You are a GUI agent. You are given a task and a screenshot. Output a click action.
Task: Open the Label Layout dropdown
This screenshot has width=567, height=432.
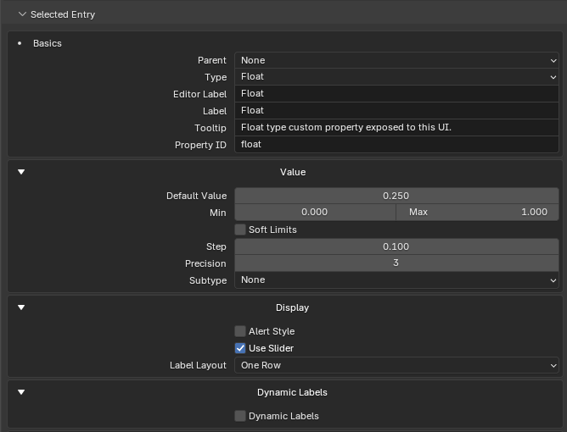[396, 365]
